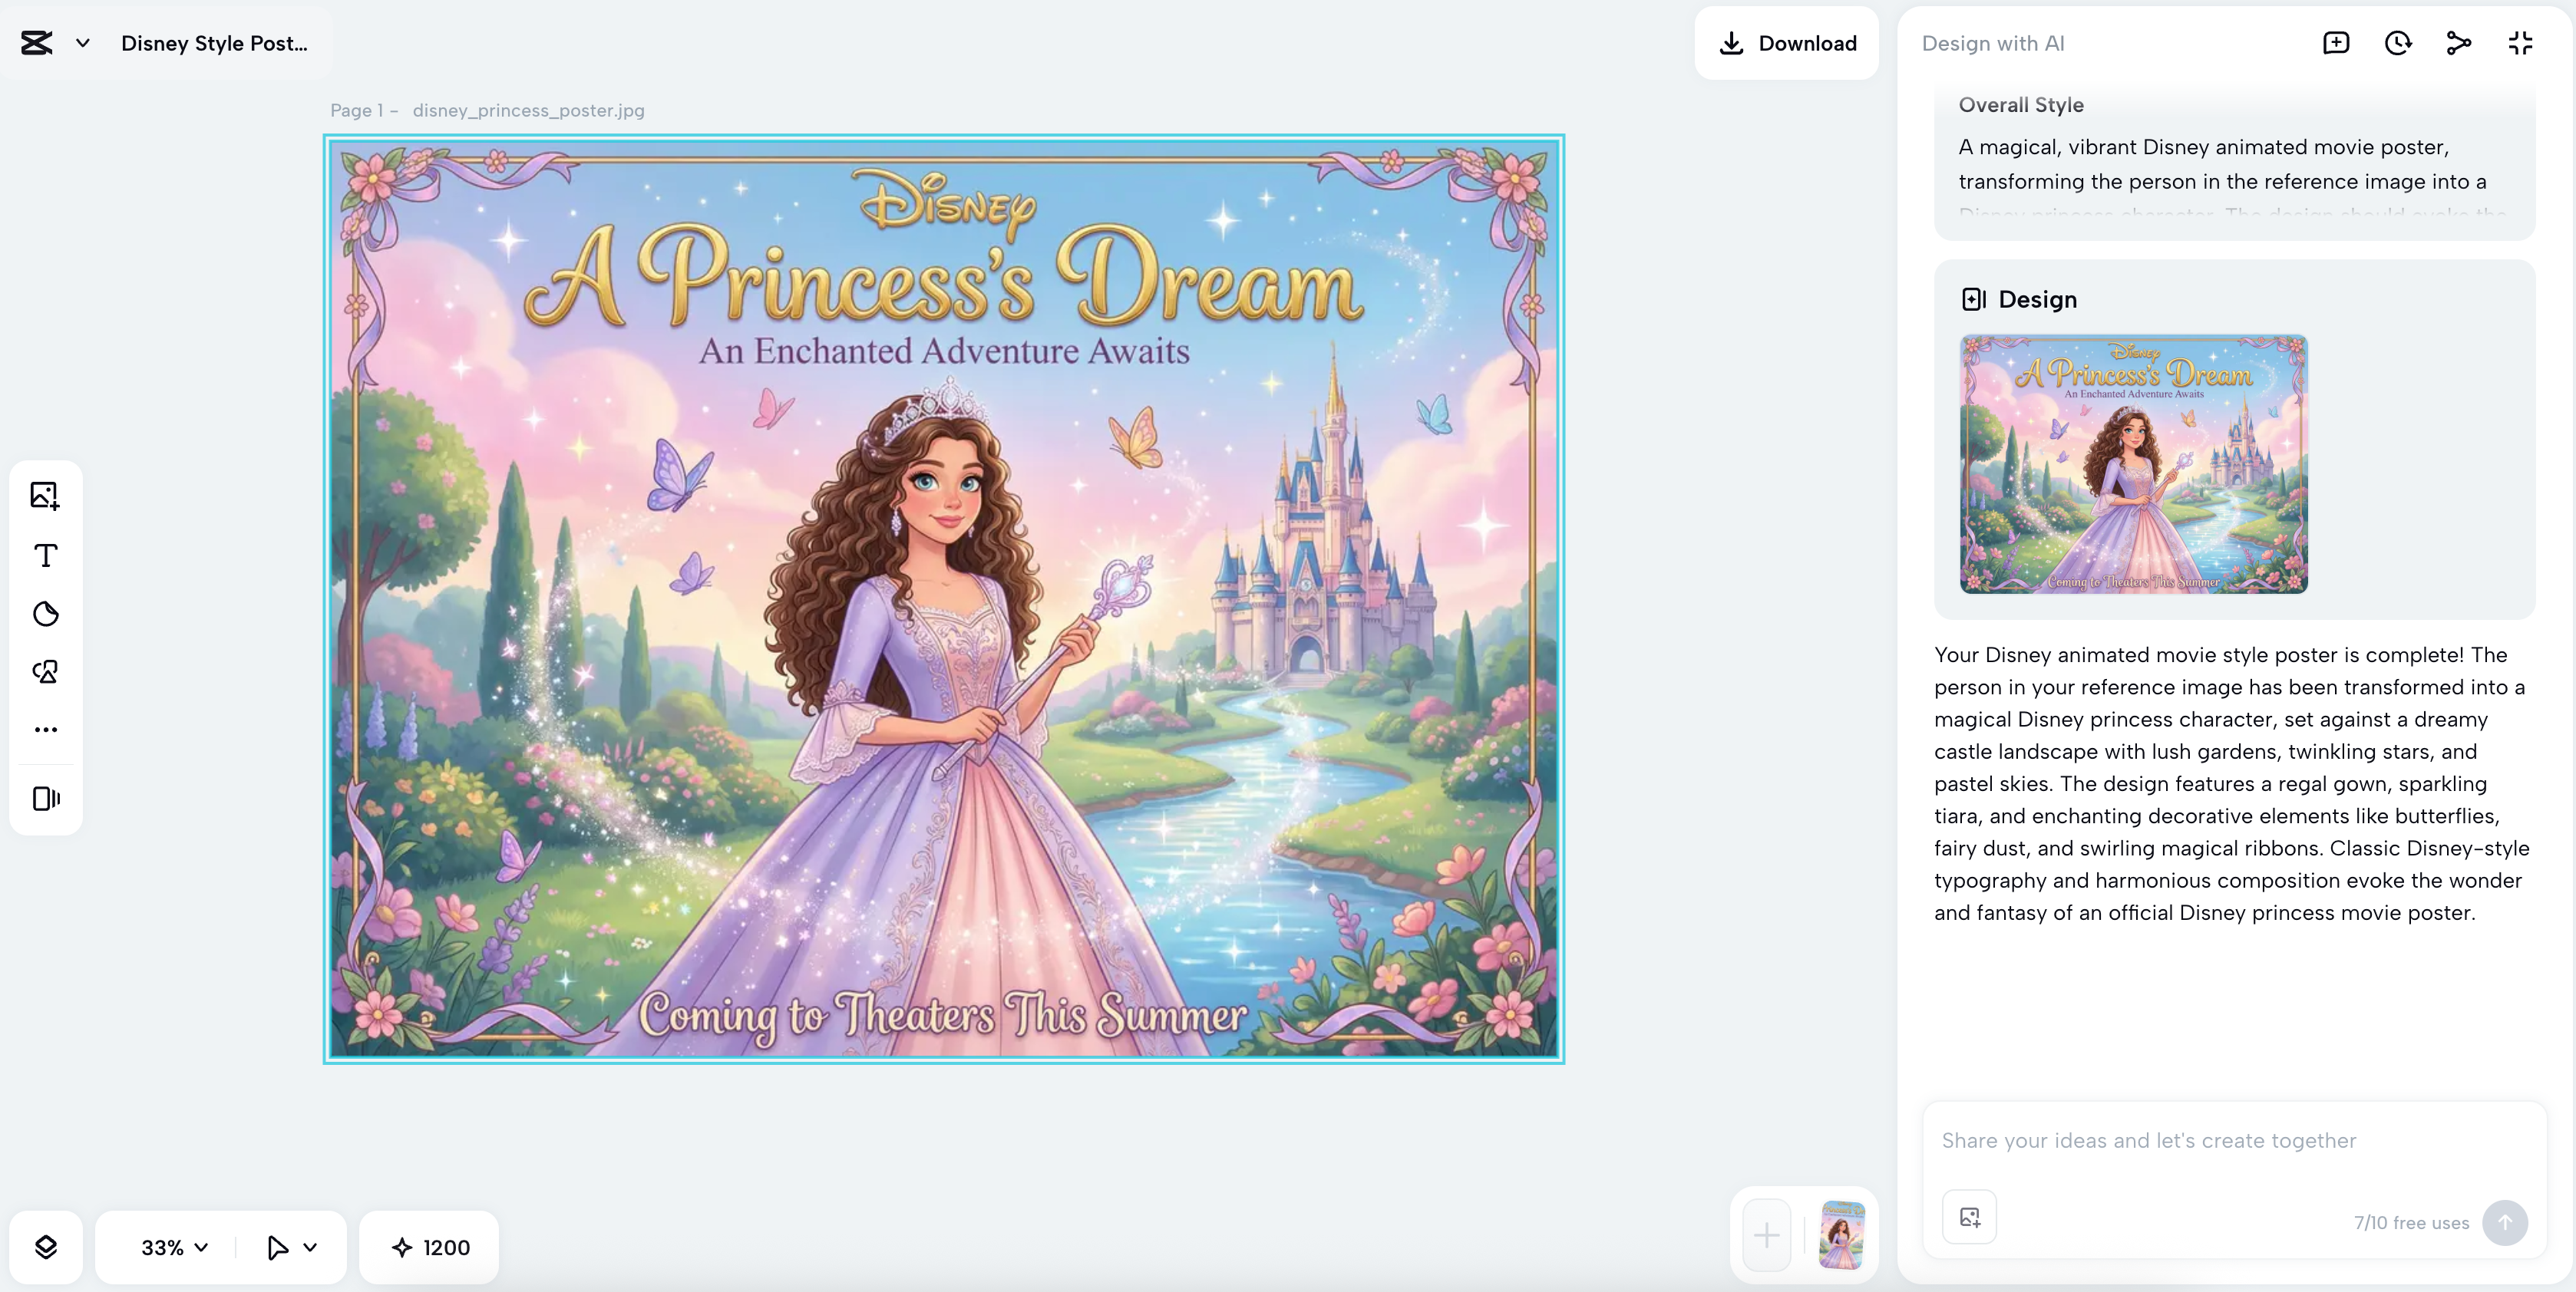The height and width of the screenshot is (1292, 2576).
Task: Collapse the Design with AI panel
Action: [2520, 43]
